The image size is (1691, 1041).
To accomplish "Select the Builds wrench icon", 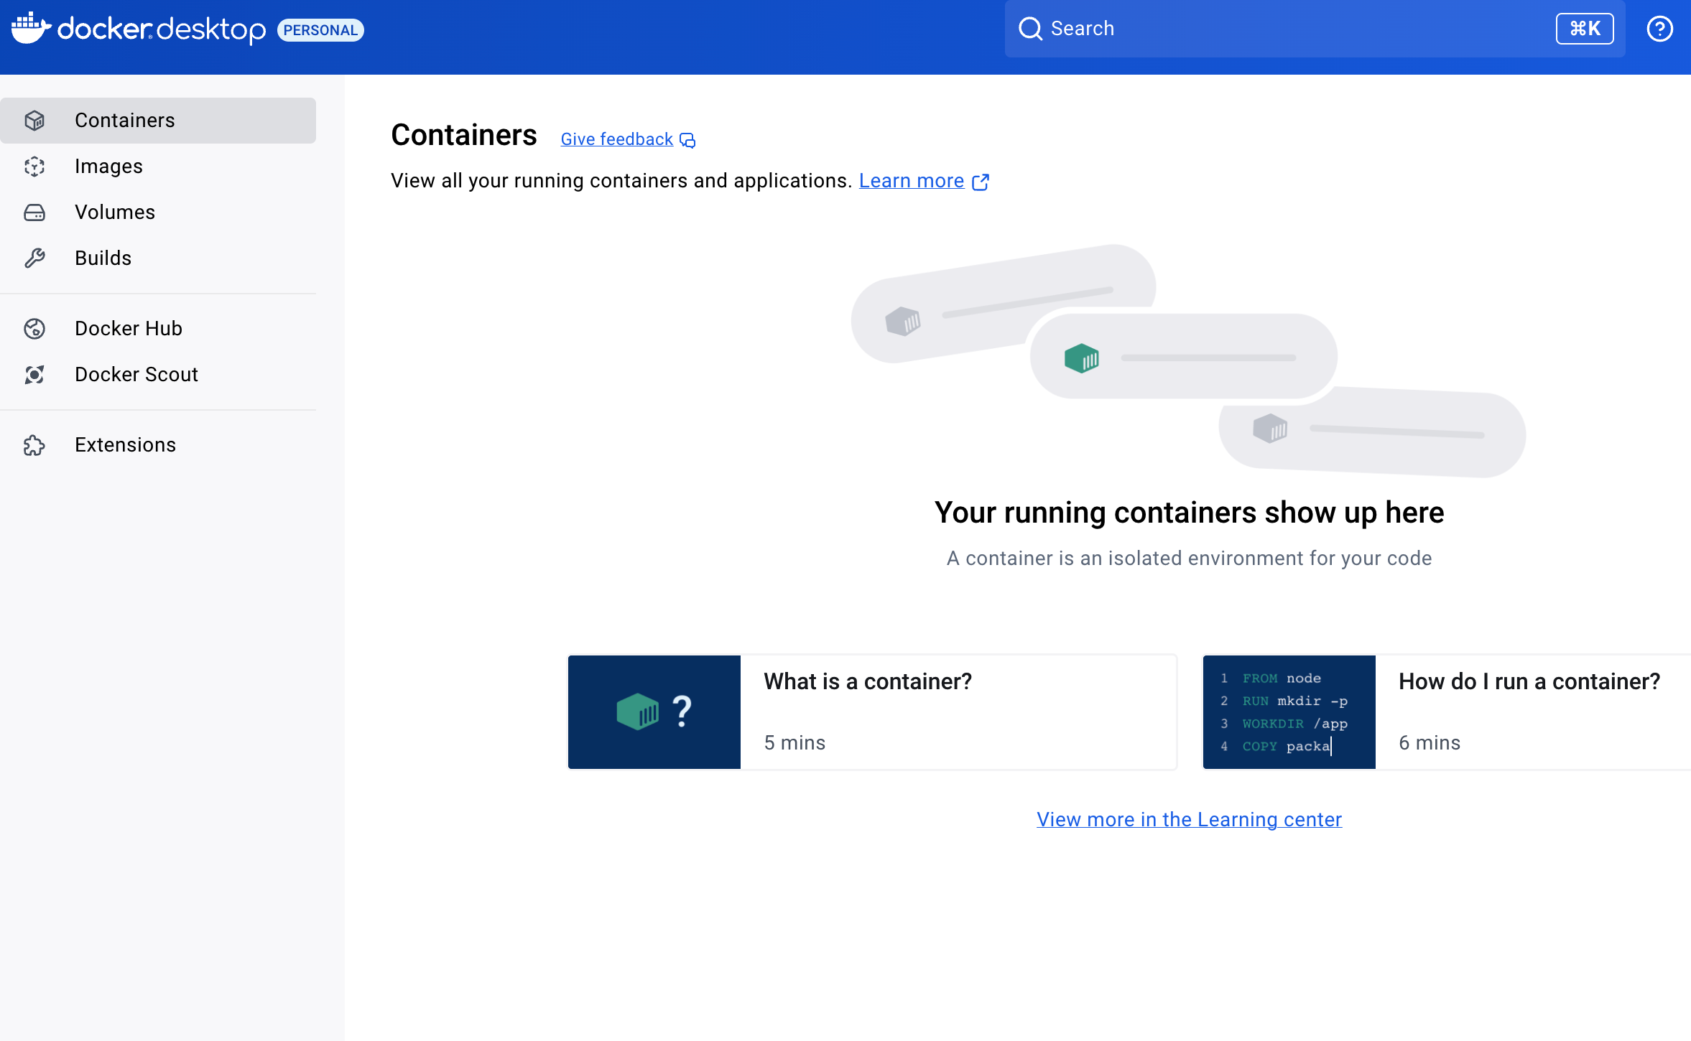I will click(x=34, y=258).
